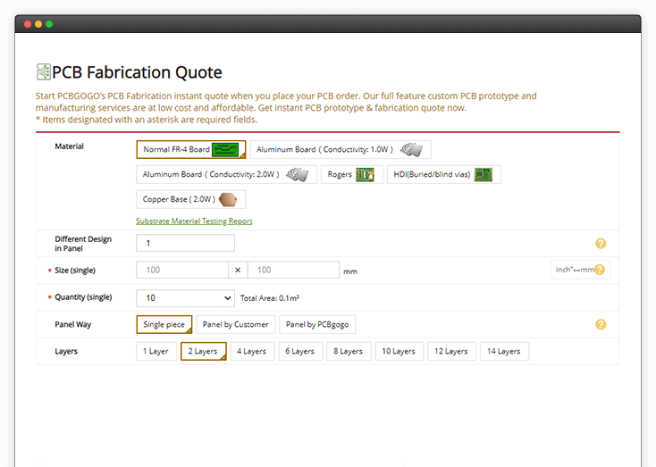Click the inch to mm converter button
This screenshot has width=656, height=467.
click(x=580, y=270)
